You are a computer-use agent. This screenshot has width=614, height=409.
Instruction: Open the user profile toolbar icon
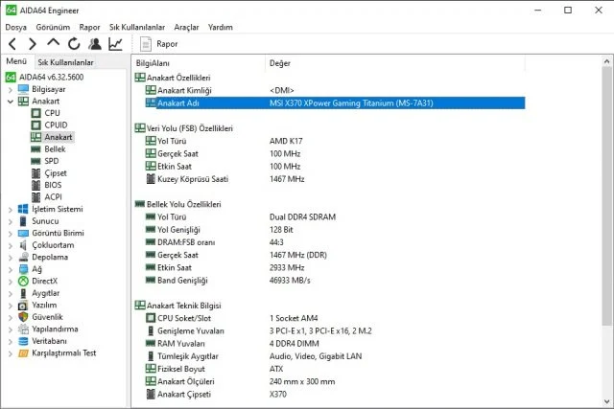(x=94, y=44)
